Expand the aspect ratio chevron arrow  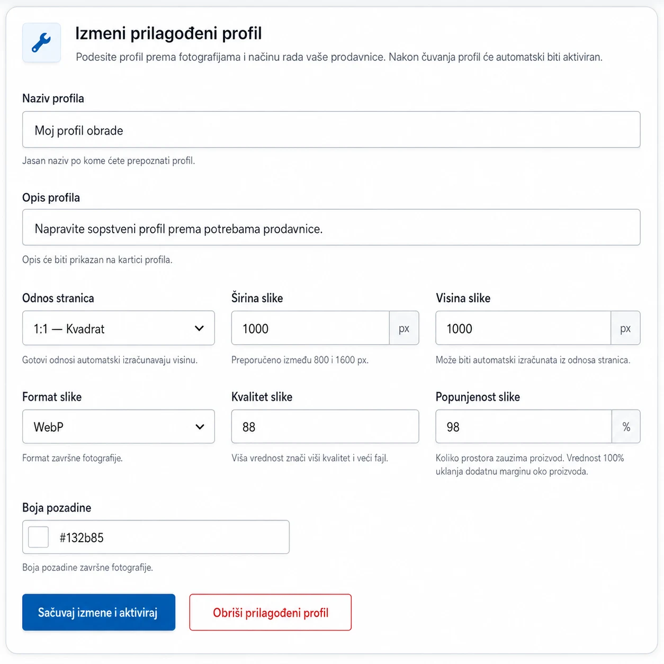point(199,328)
